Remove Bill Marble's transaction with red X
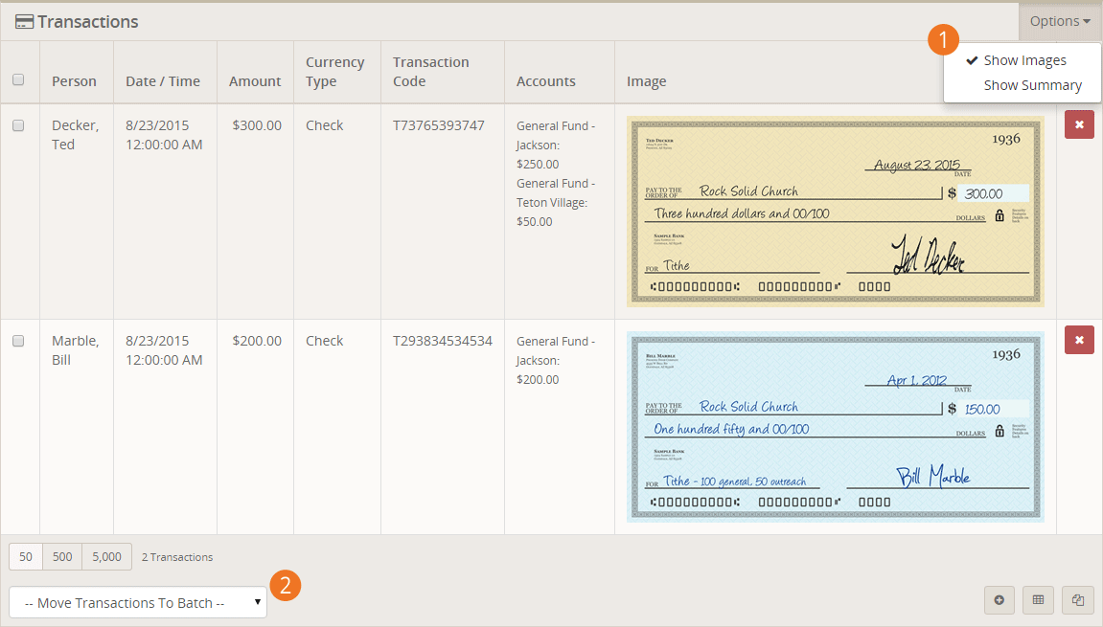The width and height of the screenshot is (1103, 627). pyautogui.click(x=1079, y=340)
